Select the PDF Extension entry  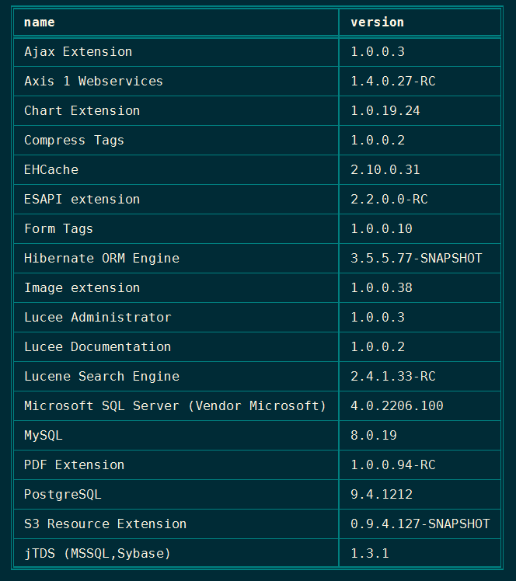[74, 465]
